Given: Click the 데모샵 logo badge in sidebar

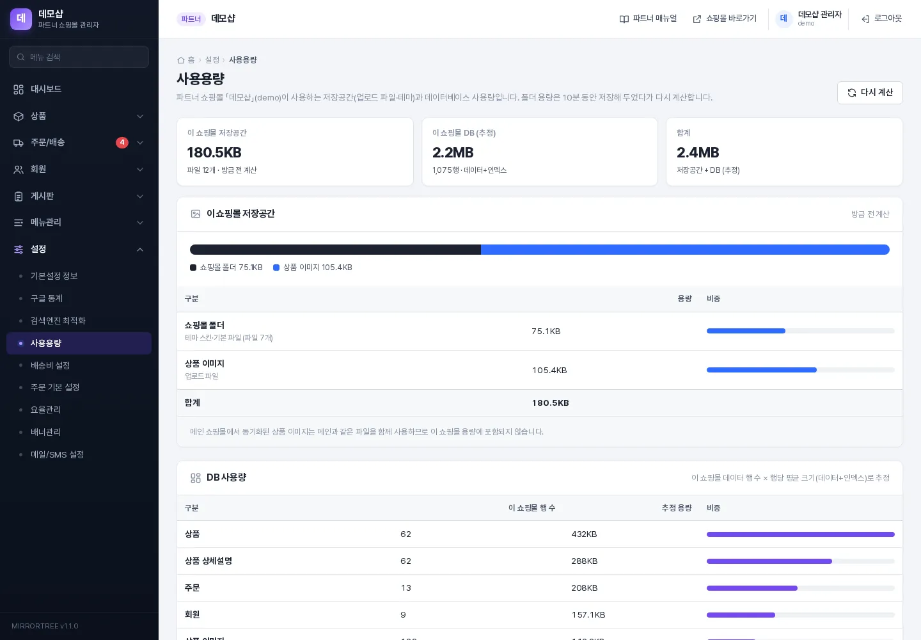Looking at the screenshot, I should pyautogui.click(x=21, y=19).
